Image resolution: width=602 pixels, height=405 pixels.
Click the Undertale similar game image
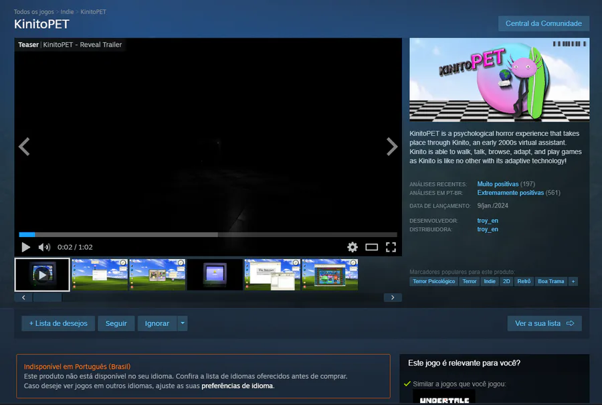444,398
